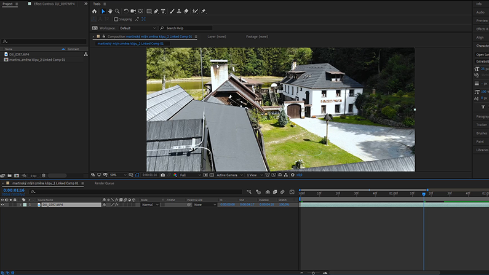
Task: Click the graph editor icon in timeline
Action: pyautogui.click(x=292, y=192)
